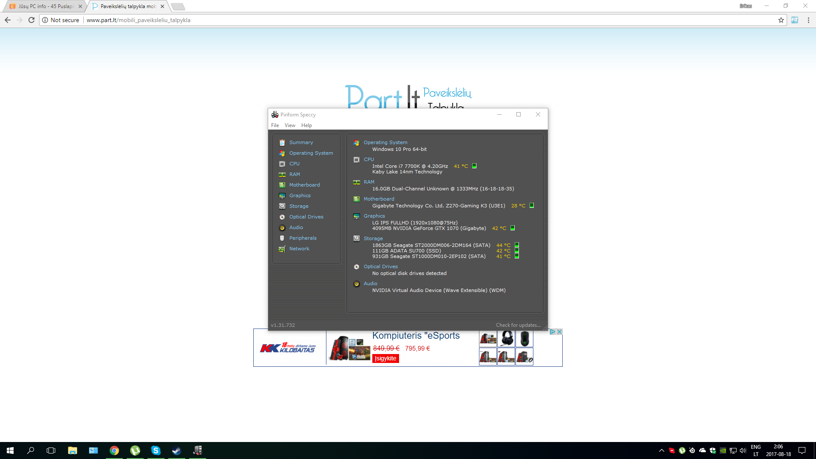Viewport: 816px width, 459px height.
Task: Open Speccy Help menu
Action: click(306, 125)
